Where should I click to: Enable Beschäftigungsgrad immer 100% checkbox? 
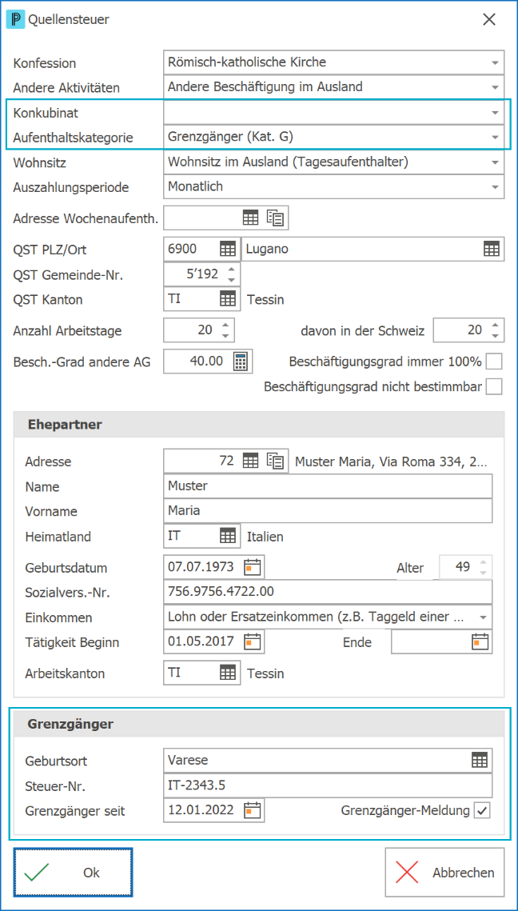click(494, 362)
